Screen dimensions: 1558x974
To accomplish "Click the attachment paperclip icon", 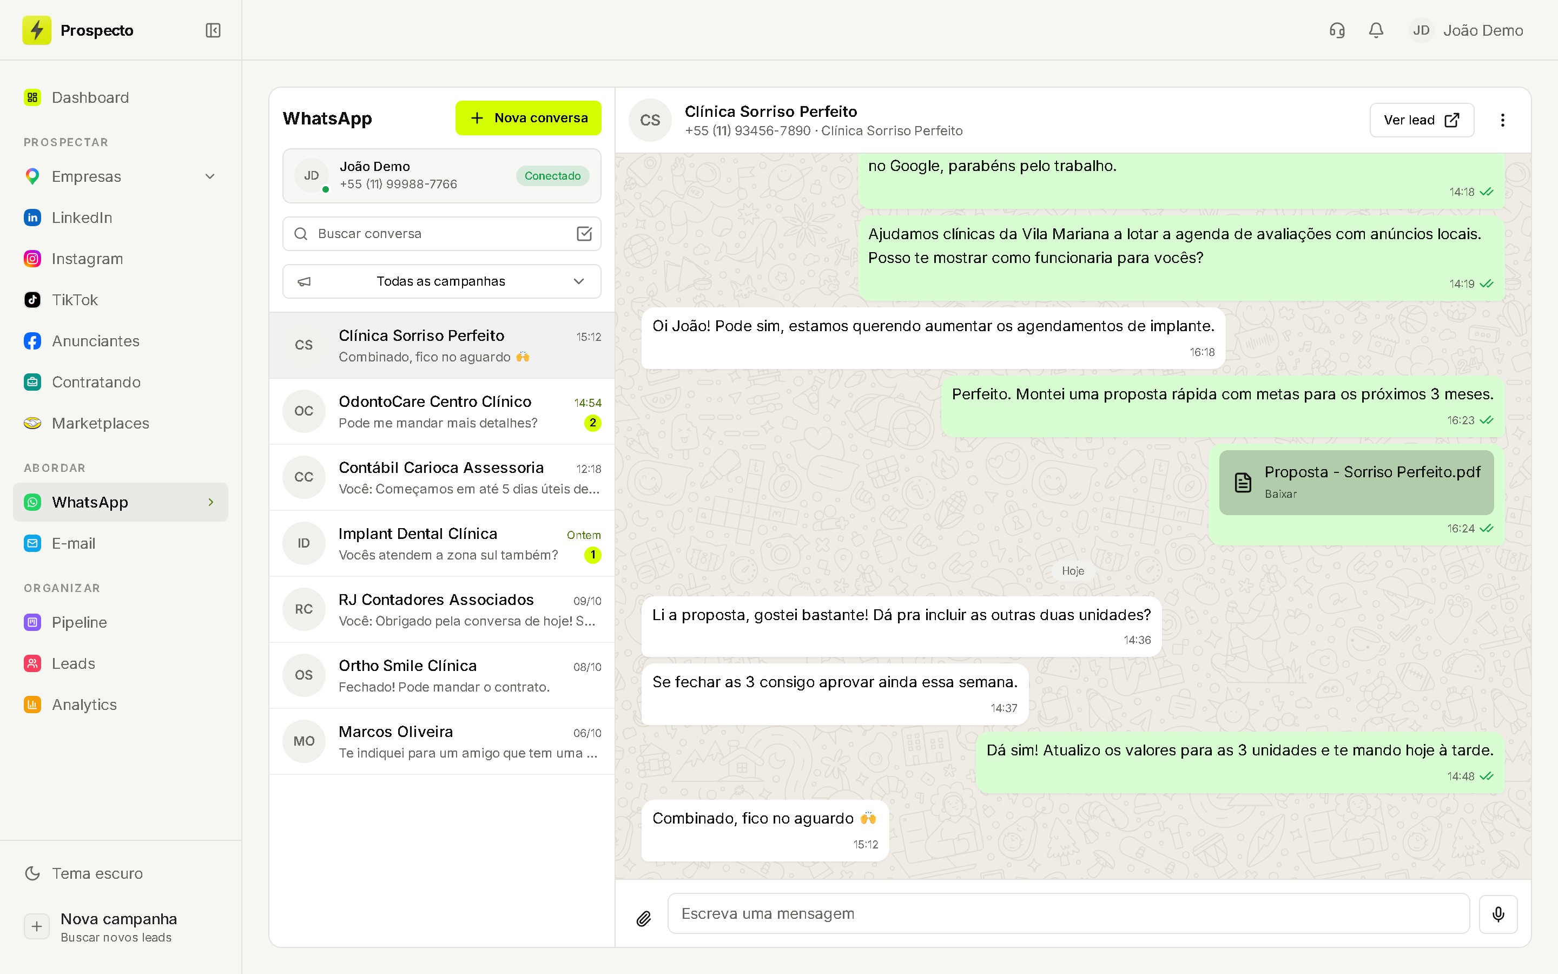I will [644, 918].
